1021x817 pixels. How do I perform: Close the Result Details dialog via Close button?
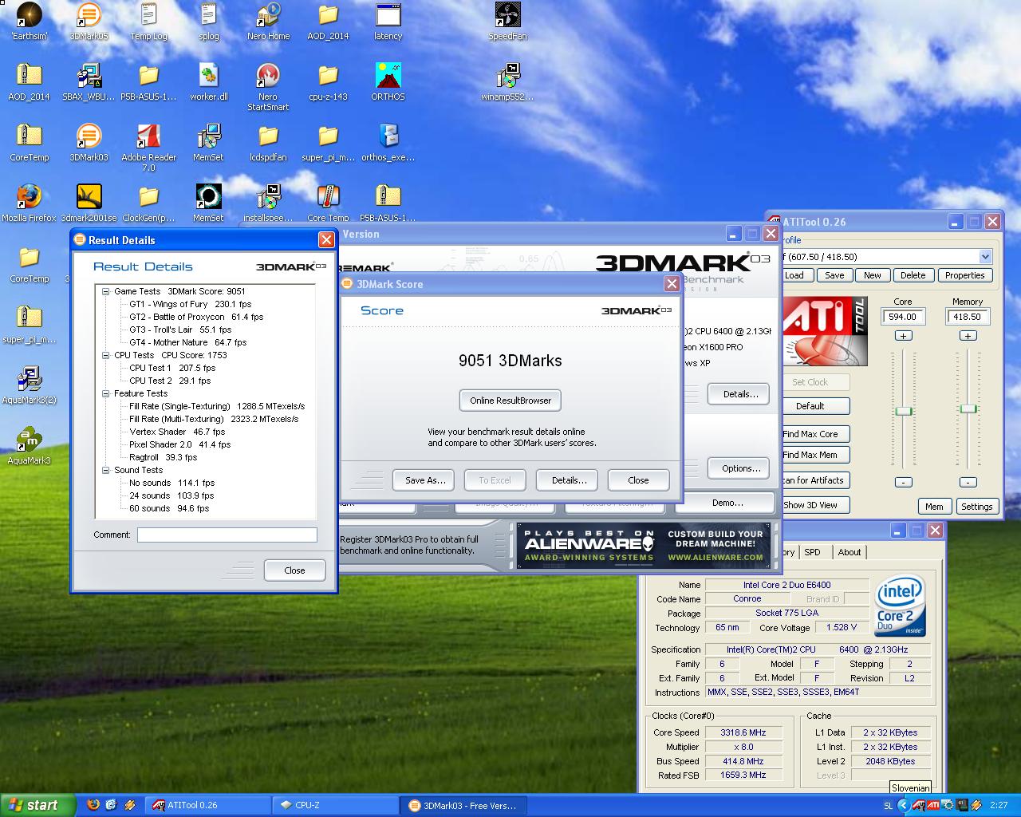[x=294, y=570]
